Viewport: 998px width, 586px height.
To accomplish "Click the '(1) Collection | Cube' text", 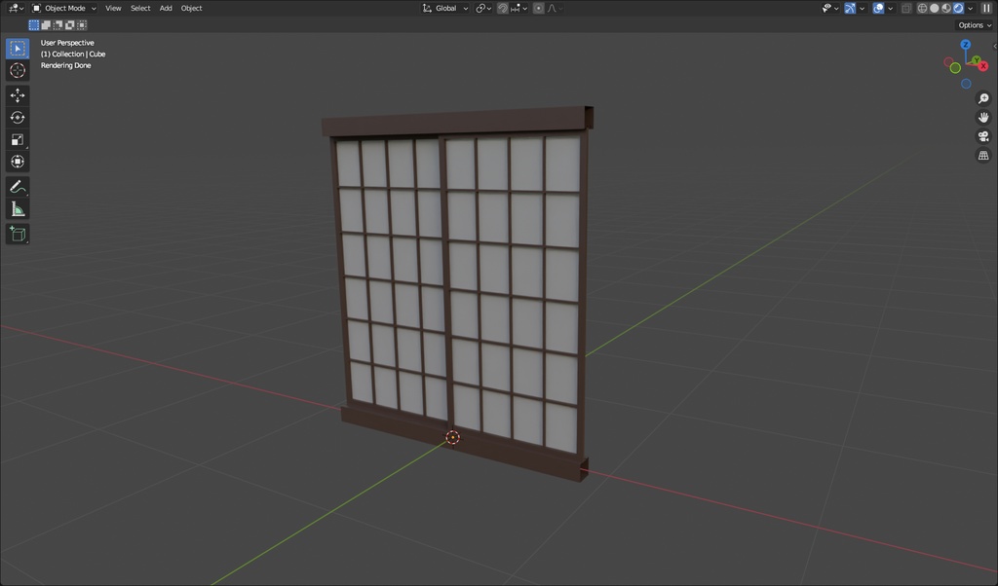I will (73, 54).
